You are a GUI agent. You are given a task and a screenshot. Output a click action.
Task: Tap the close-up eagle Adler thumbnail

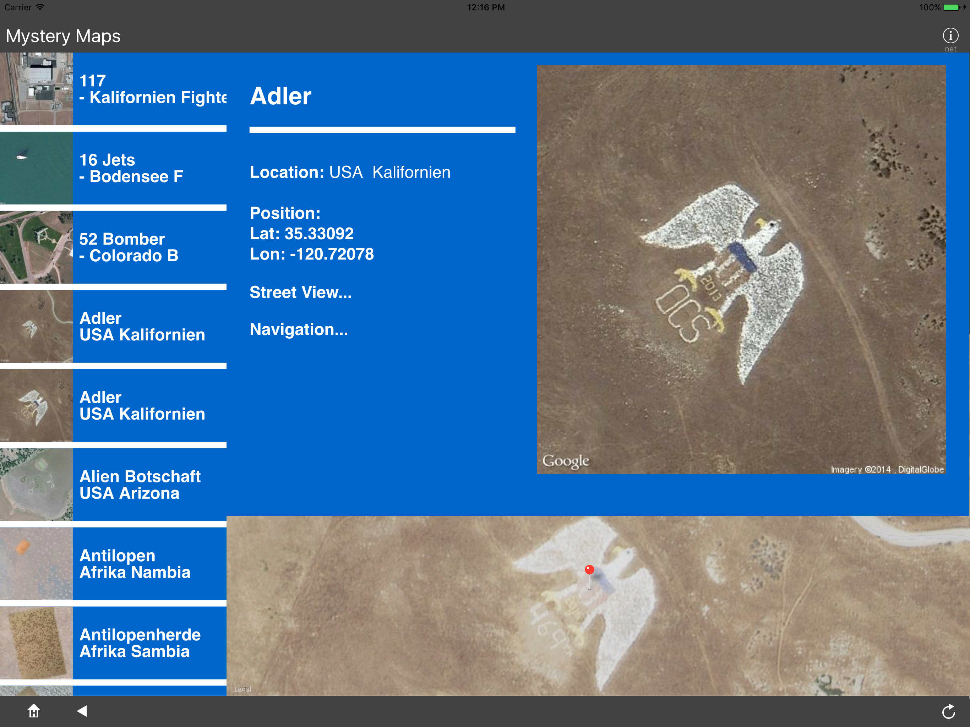[x=36, y=406]
